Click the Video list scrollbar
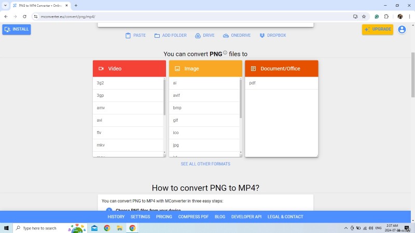Viewport: 415px width, 233px height. pos(164,97)
